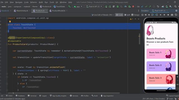
Task: Click the emulator Overview square button
Action: pos(168,15)
